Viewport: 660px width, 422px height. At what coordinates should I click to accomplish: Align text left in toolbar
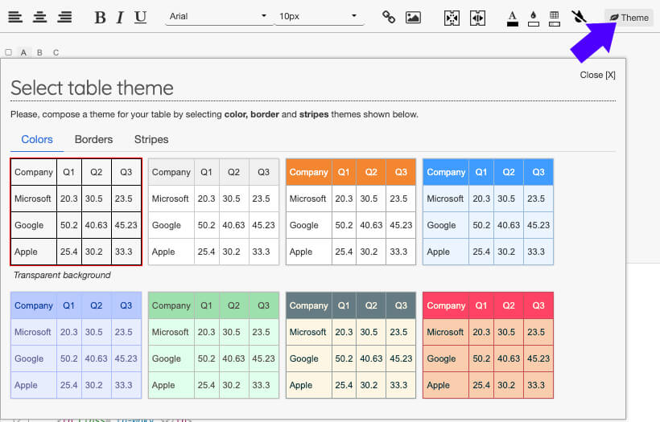[15, 17]
